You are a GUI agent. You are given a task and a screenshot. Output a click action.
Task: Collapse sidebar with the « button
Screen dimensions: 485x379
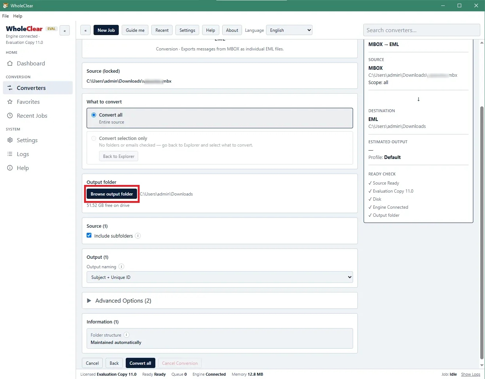pyautogui.click(x=65, y=31)
